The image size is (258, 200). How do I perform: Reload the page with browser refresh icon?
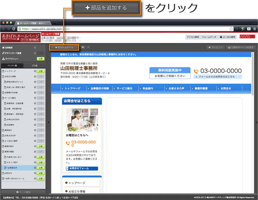click(x=14, y=29)
